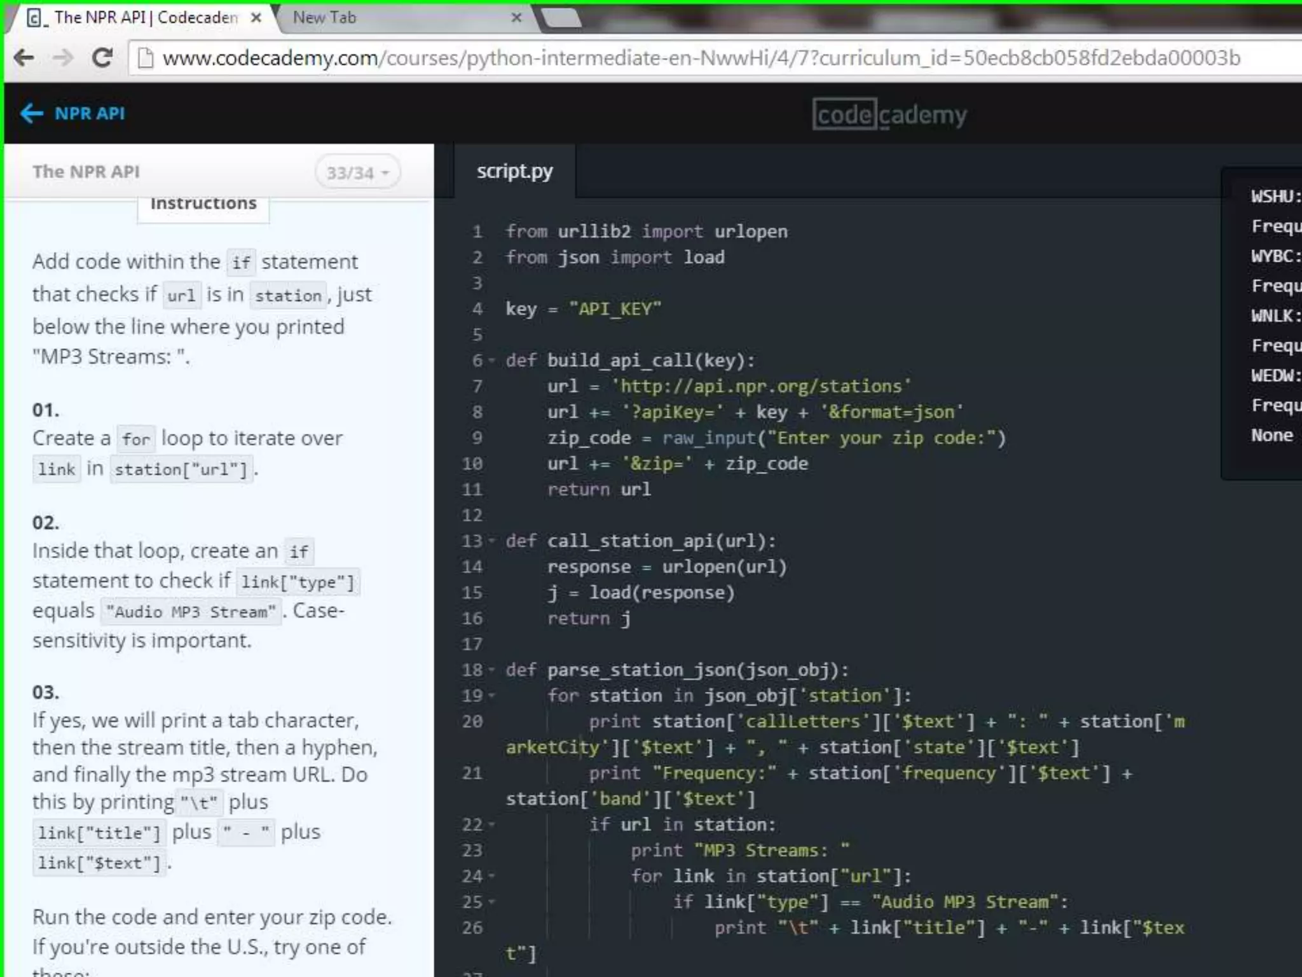Click The NPR API lesson title
Image resolution: width=1302 pixels, height=977 pixels.
click(x=86, y=172)
